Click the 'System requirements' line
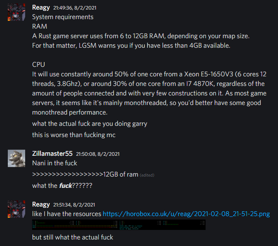 pyautogui.click(x=63, y=17)
